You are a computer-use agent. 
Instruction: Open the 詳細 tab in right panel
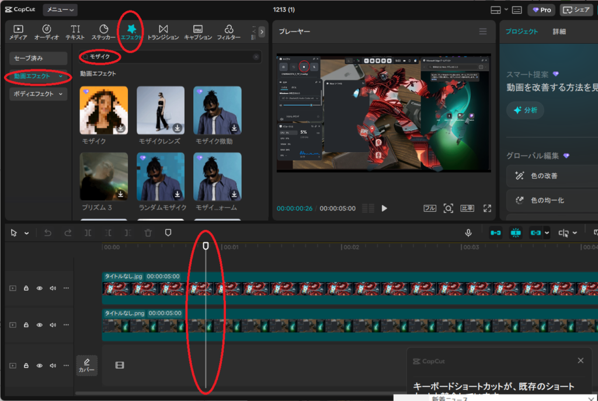(x=559, y=32)
